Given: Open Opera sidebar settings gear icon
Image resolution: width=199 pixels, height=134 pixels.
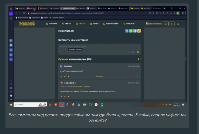Looking at the screenshot, I should tap(11, 88).
